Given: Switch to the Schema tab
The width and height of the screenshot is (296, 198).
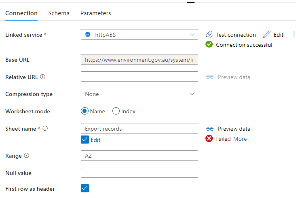Looking at the screenshot, I should tap(59, 13).
